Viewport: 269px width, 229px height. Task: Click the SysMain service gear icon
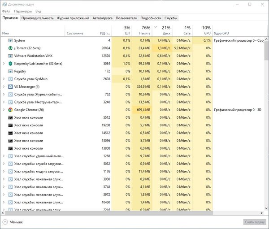[10, 79]
